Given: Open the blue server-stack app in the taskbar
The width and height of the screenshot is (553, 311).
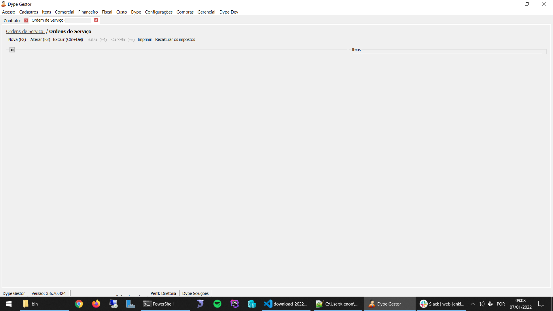Looking at the screenshot, I should point(252,304).
